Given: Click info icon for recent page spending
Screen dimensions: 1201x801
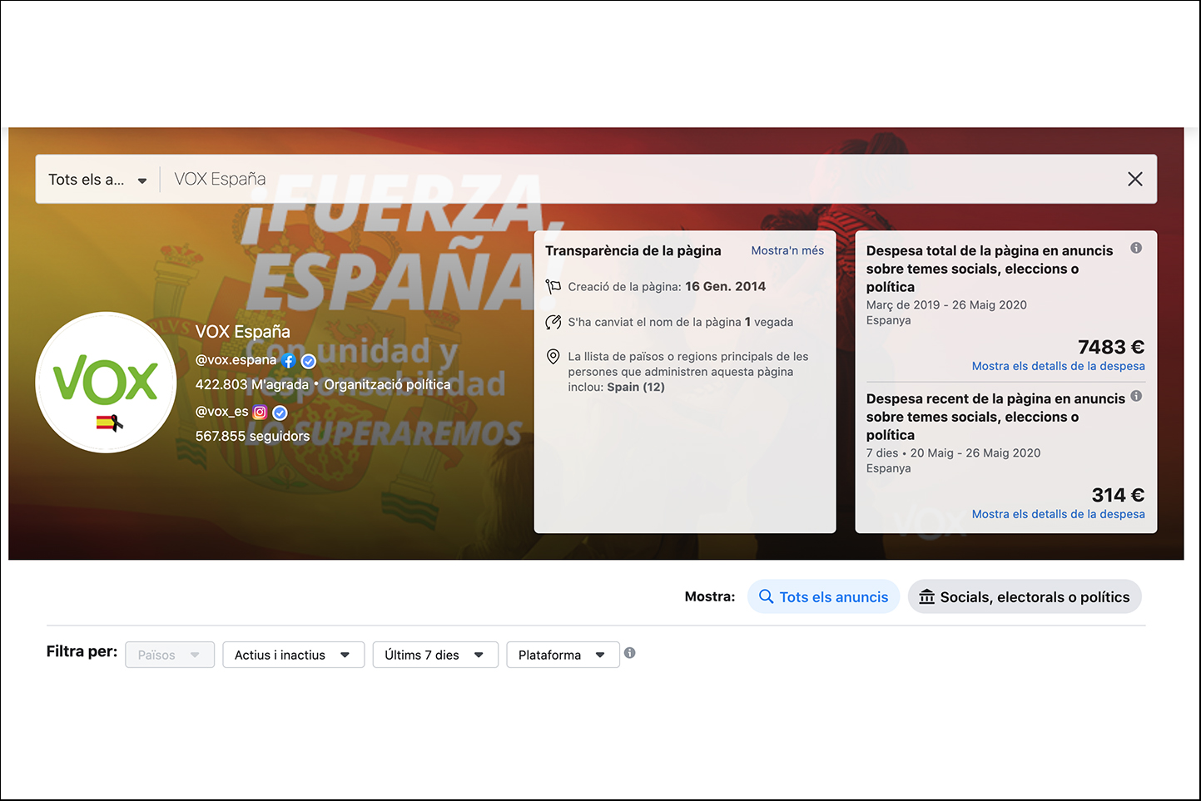Looking at the screenshot, I should click(1136, 396).
